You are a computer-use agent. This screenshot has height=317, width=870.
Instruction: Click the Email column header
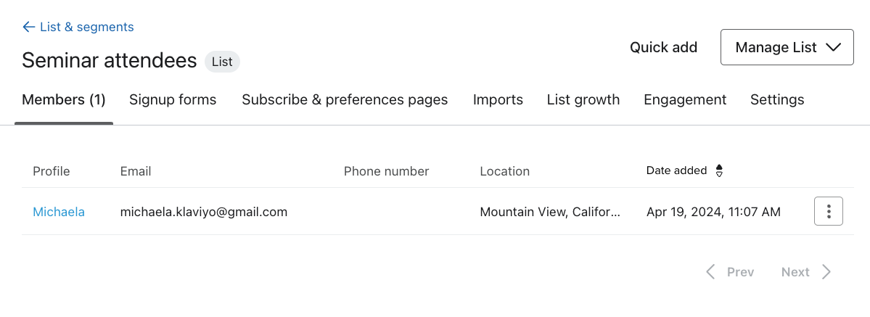point(136,171)
